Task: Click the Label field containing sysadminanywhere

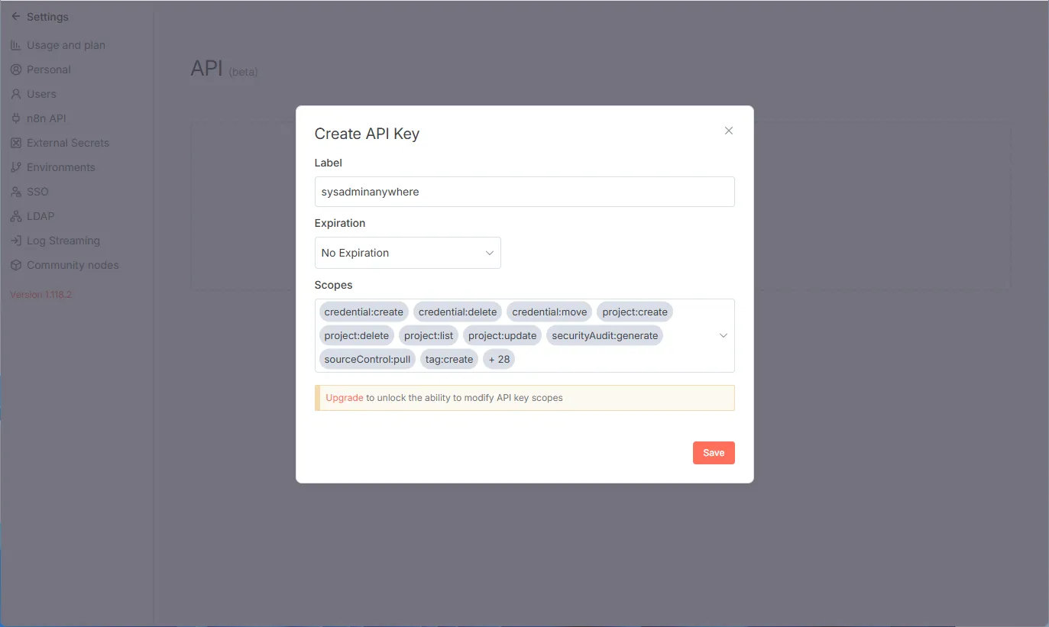Action: [x=524, y=192]
